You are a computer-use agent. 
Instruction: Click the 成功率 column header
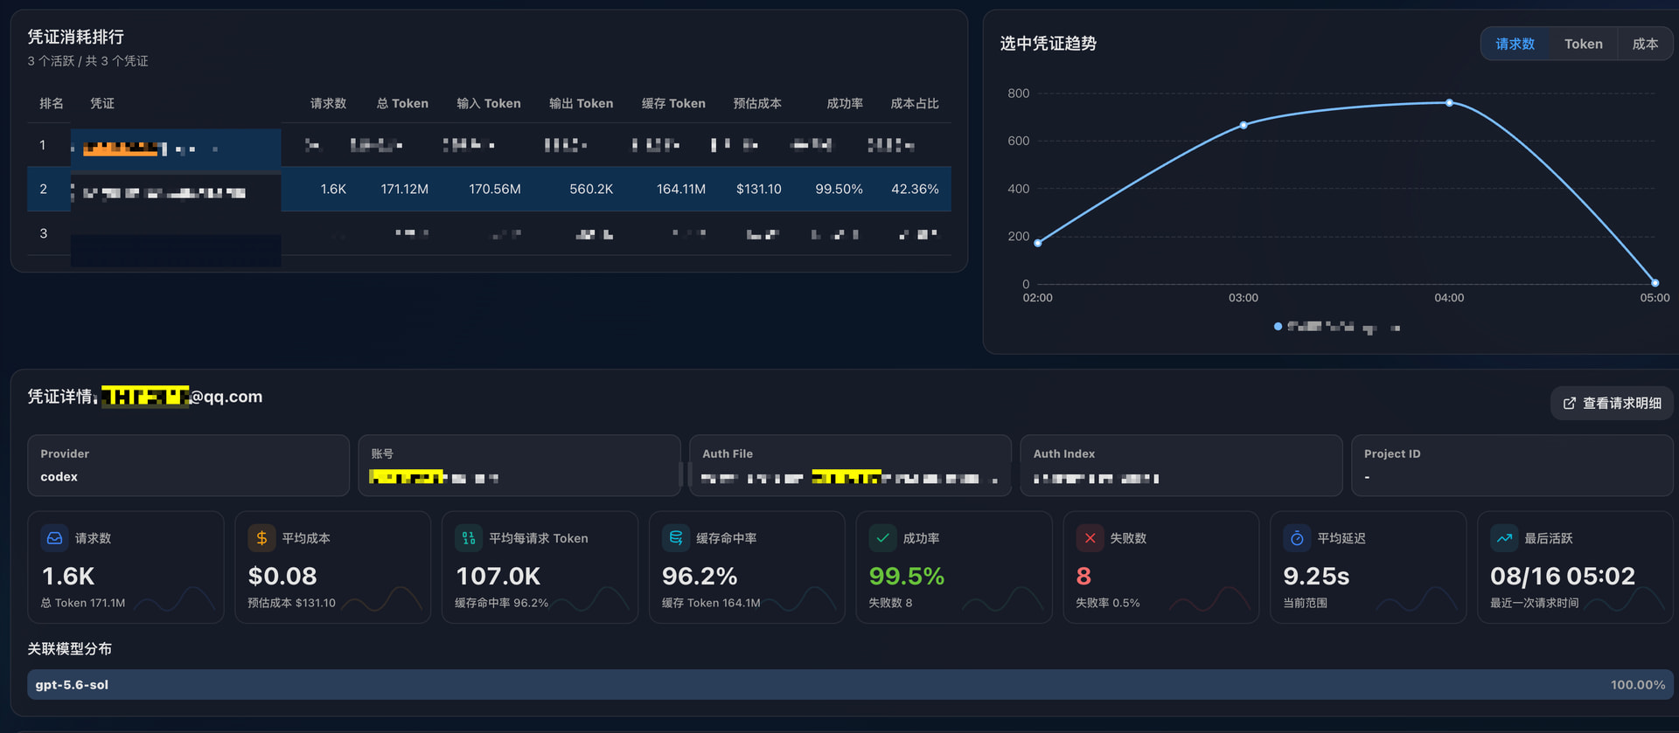[x=845, y=103]
